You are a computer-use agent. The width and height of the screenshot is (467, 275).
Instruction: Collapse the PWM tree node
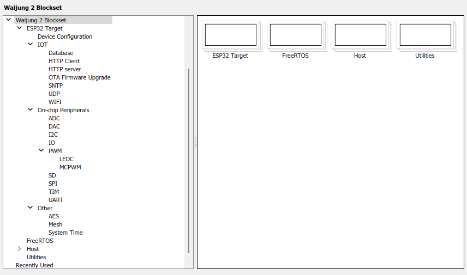[41, 150]
